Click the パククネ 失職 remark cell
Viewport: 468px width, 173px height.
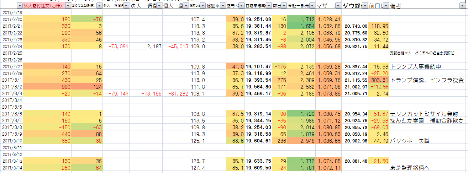tap(410, 141)
